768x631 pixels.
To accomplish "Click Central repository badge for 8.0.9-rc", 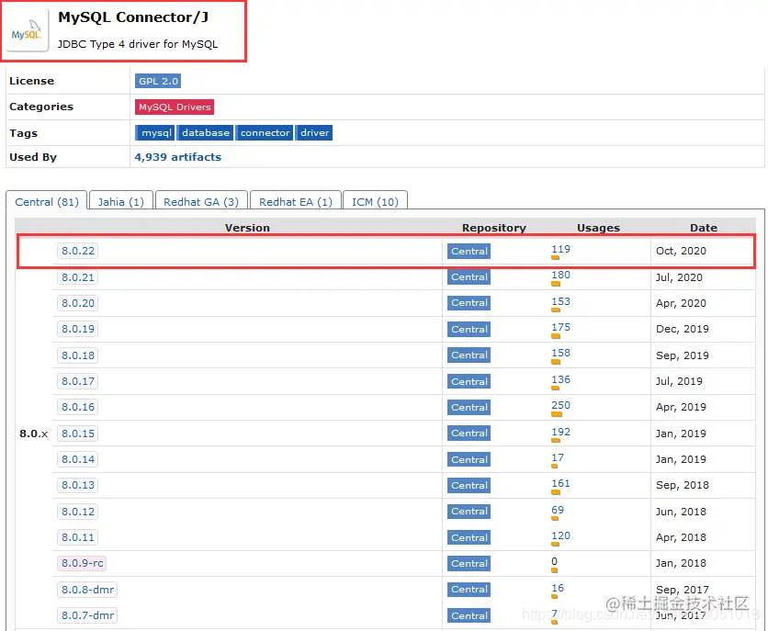I will (469, 563).
